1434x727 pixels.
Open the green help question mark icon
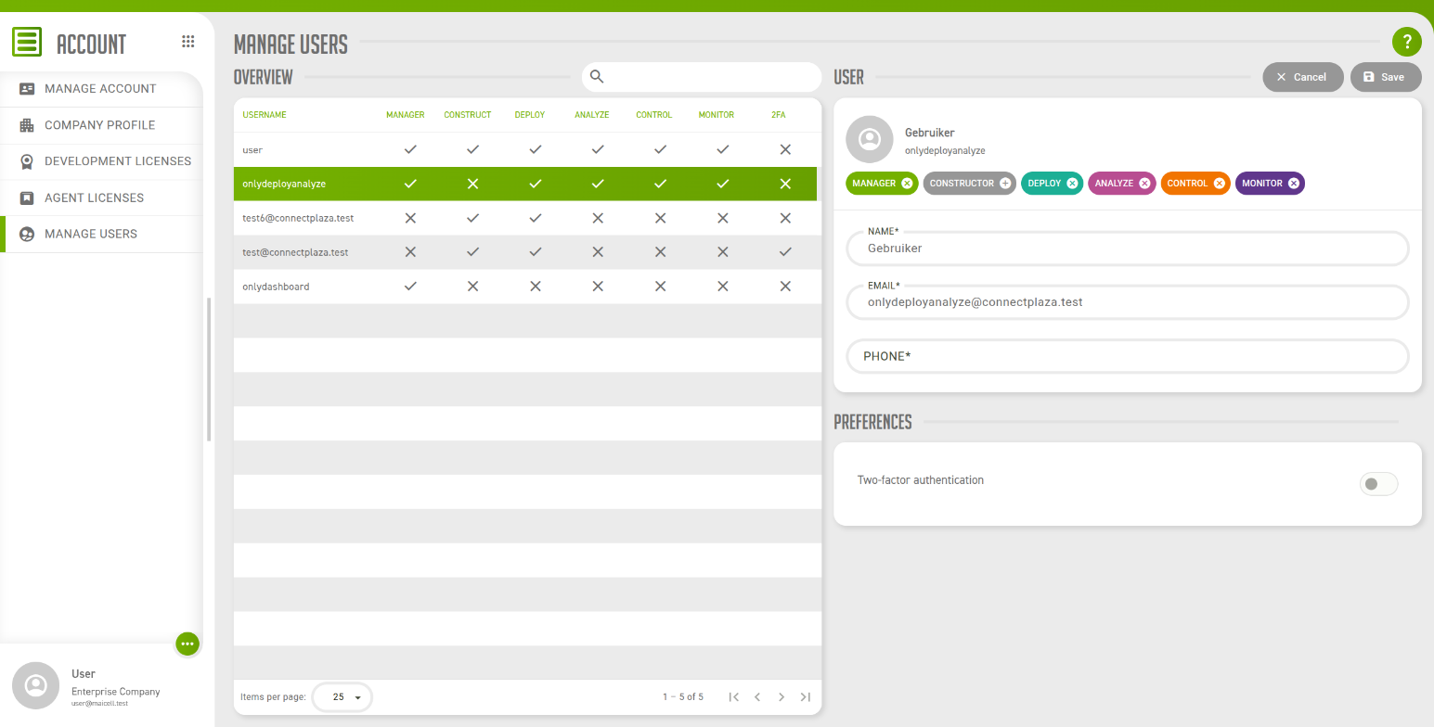(1407, 42)
